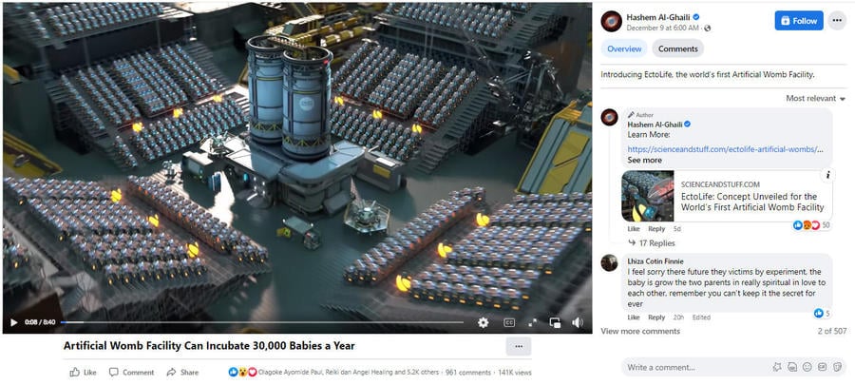Click the Share arrow icon

pos(171,373)
